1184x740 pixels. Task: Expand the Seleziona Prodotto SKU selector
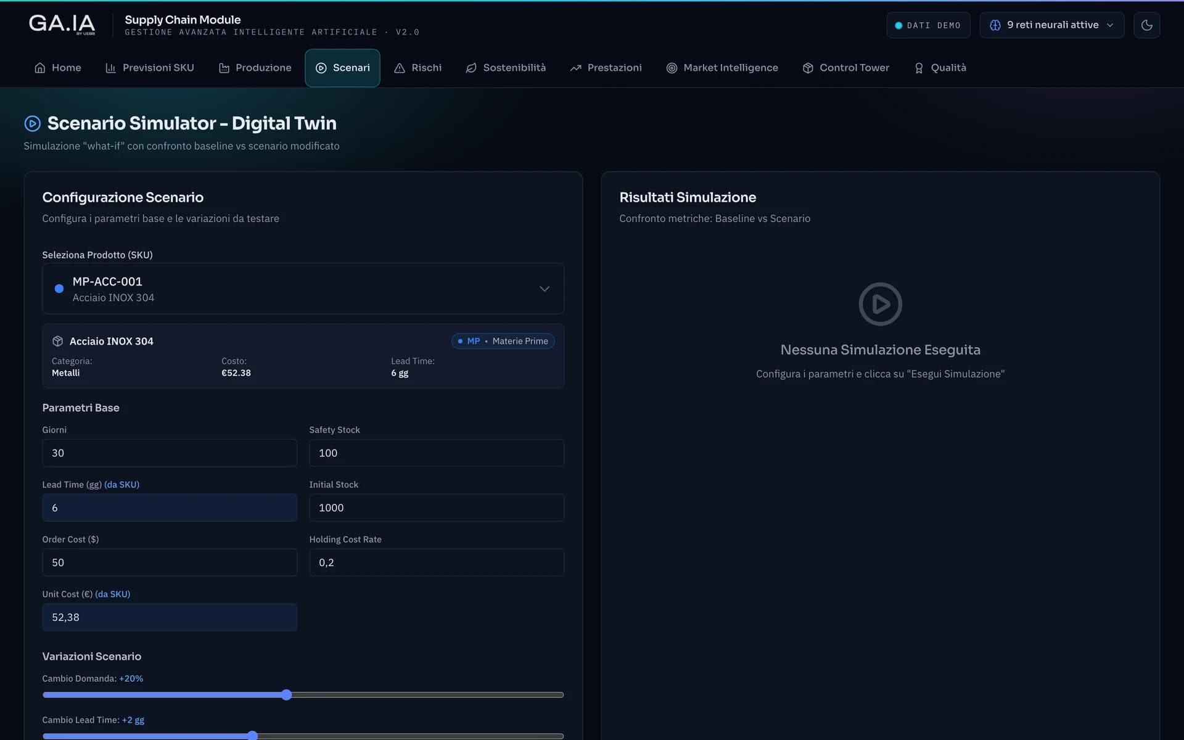coord(303,289)
